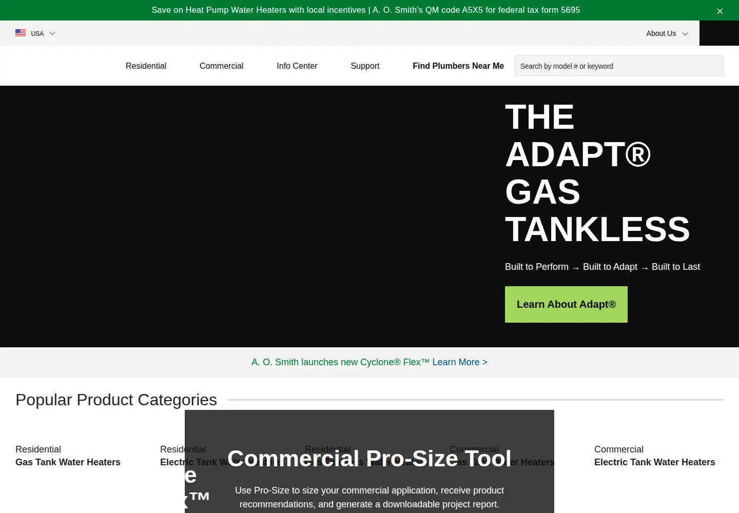Click the USA flag icon
Image resolution: width=739 pixels, height=513 pixels.
[x=21, y=33]
